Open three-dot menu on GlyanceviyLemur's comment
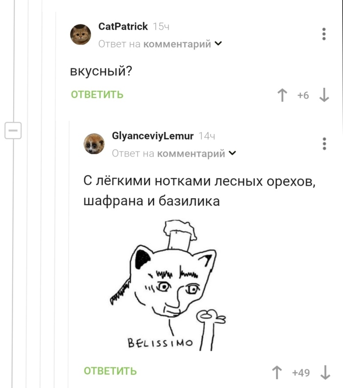The image size is (343, 388). tap(324, 144)
